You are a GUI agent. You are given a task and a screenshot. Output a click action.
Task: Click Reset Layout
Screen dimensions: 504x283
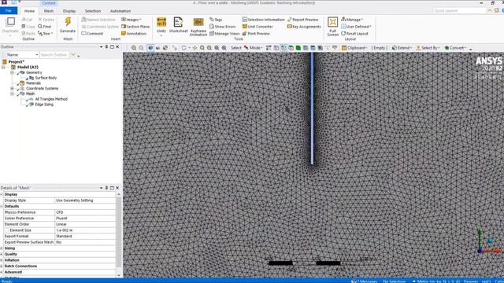pyautogui.click(x=354, y=33)
